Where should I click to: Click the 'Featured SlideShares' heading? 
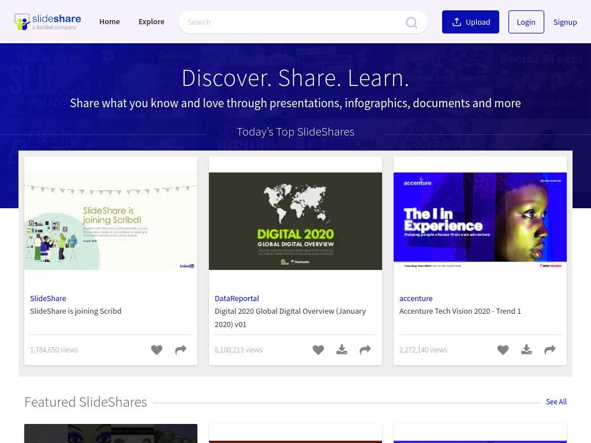pos(85,402)
